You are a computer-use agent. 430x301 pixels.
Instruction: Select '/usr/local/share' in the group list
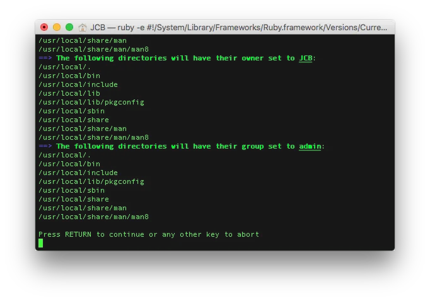pos(74,199)
